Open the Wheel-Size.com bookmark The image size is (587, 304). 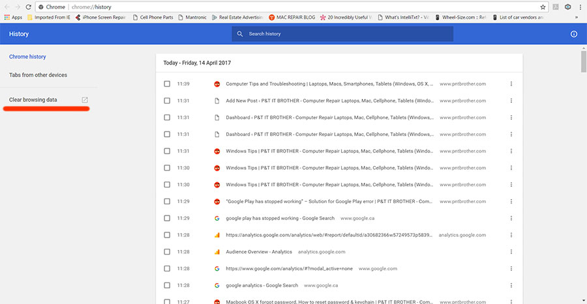[460, 17]
